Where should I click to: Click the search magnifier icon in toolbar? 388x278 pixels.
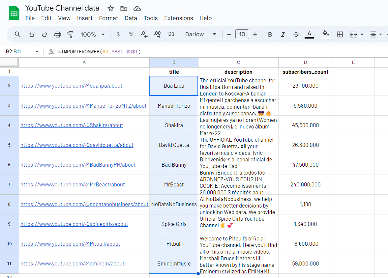(x=18, y=34)
